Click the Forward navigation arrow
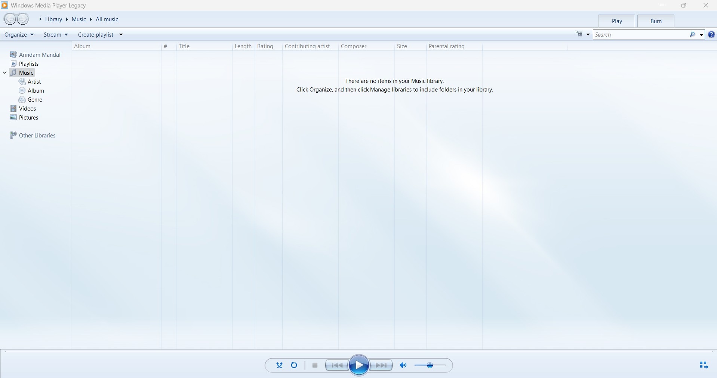 click(x=23, y=19)
